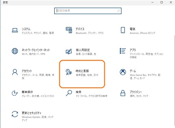Viewport: 175px width, 128px height.
Task: Open the 更新とセキュリティ refresh arrows icon
Action: click(x=15, y=114)
